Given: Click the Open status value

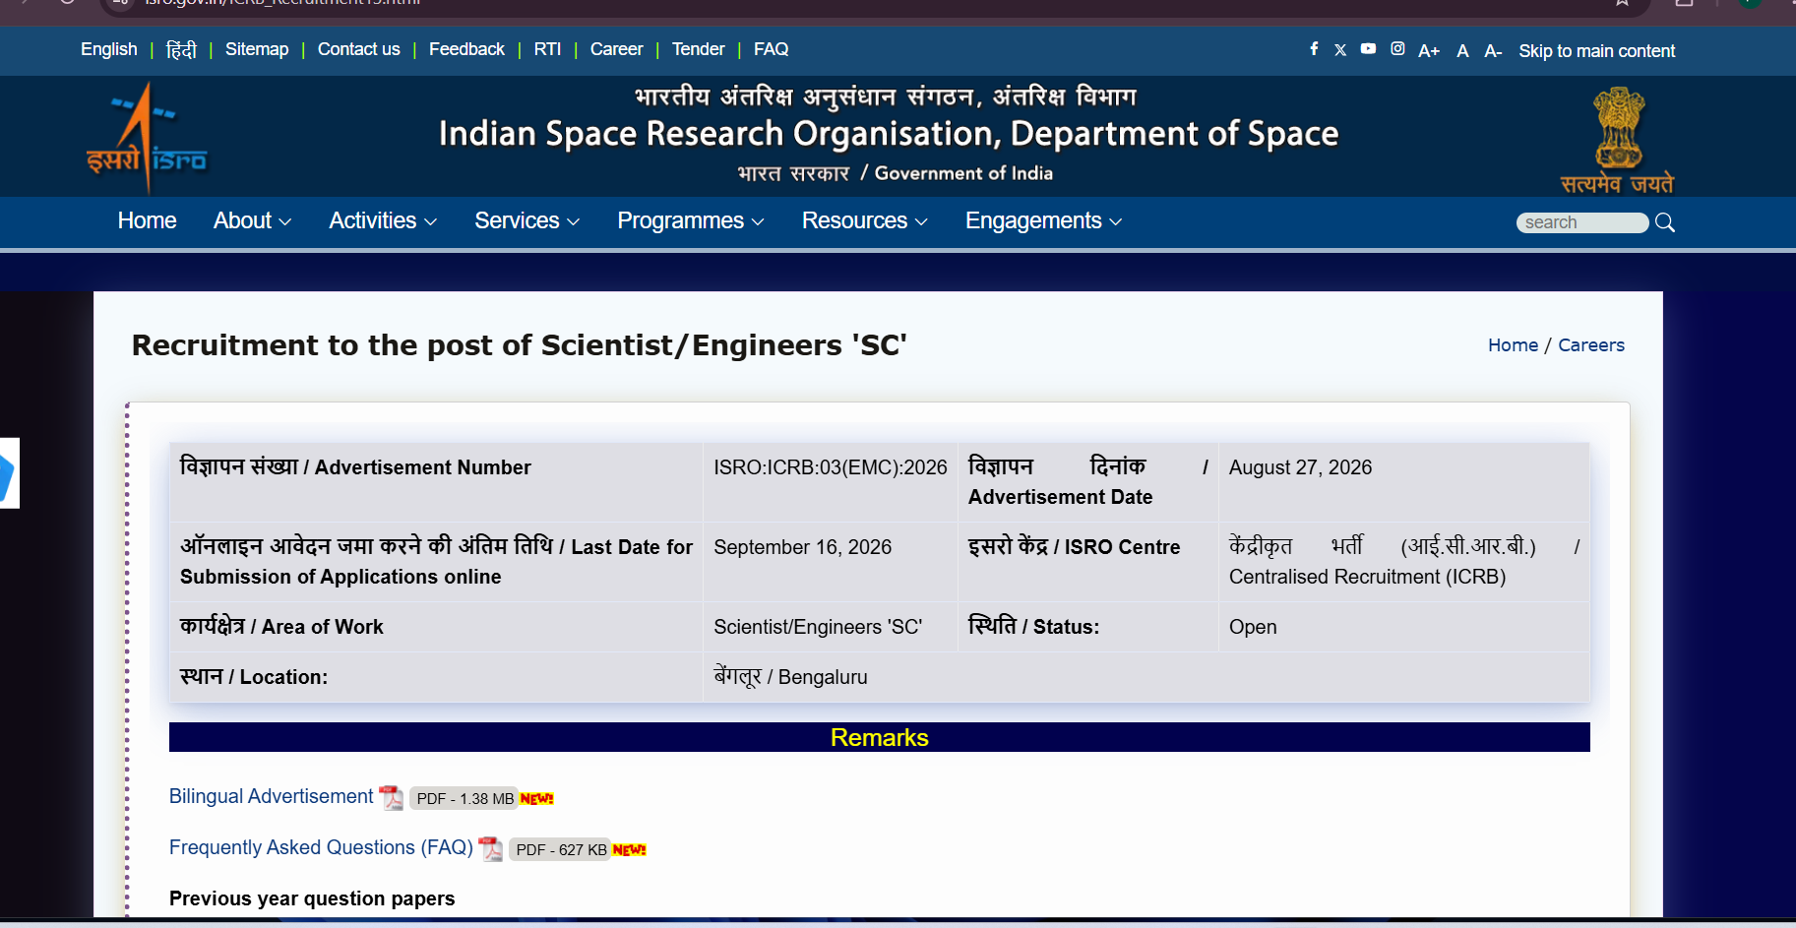Looking at the screenshot, I should point(1253,627).
